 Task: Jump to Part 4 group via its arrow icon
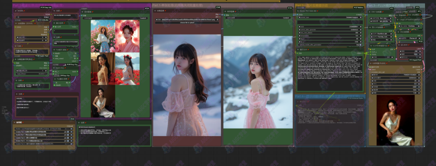pyautogui.click(x=72, y=144)
